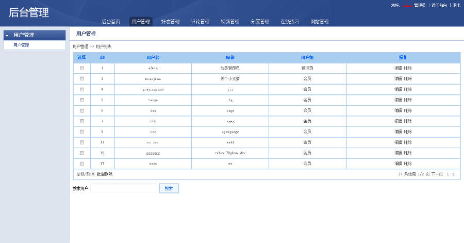
Task: Click the 管理员 user group cell
Action: coord(307,68)
